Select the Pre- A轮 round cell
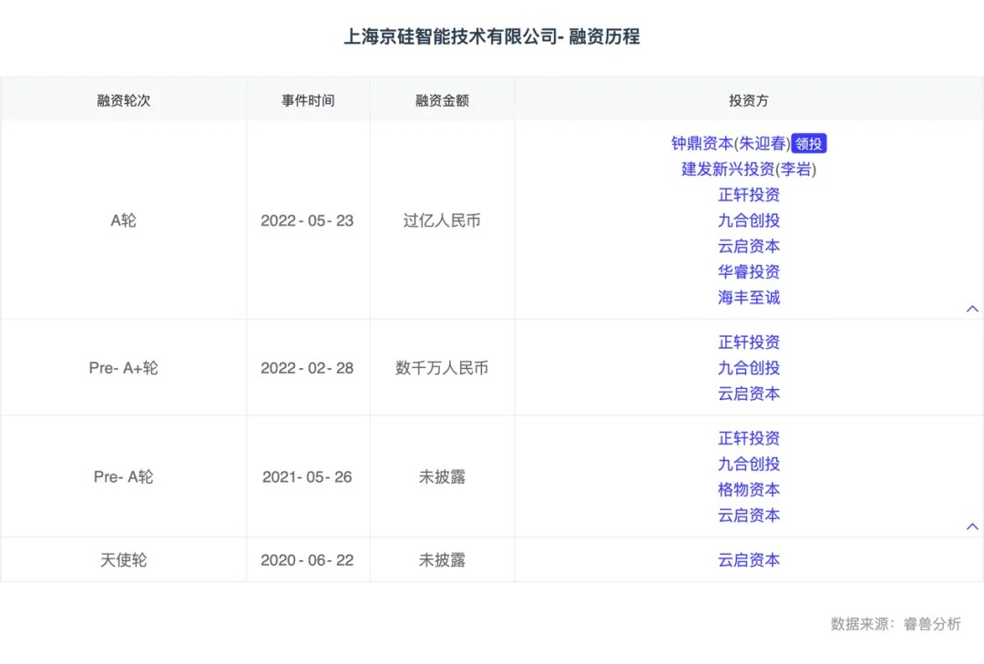The image size is (984, 664). 124,477
